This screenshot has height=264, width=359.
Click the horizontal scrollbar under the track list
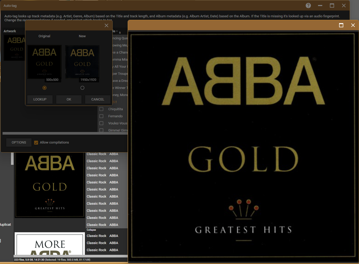pyautogui.click(x=65, y=133)
